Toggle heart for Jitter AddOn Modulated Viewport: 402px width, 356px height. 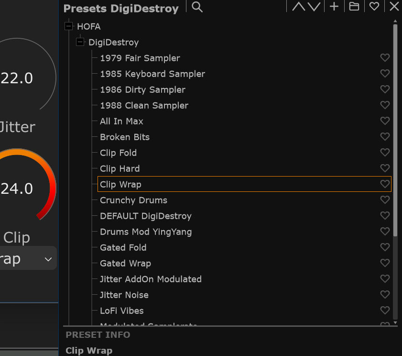385,278
